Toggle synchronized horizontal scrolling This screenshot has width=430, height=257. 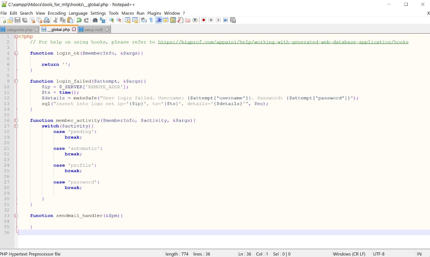click(135, 20)
